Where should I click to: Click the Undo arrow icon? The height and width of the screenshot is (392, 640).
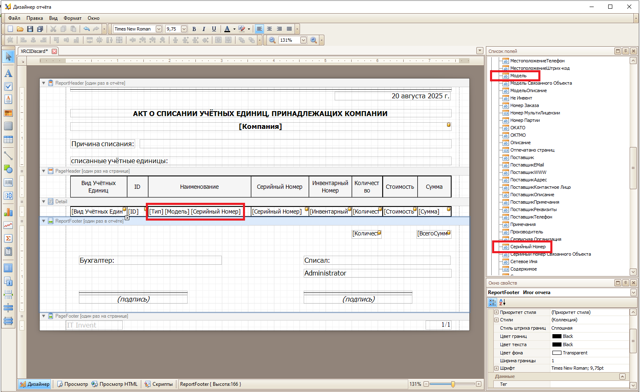86,29
